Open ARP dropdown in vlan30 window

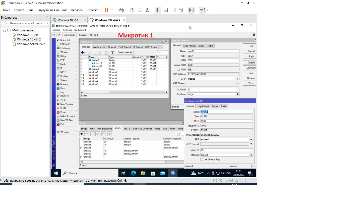(251, 139)
